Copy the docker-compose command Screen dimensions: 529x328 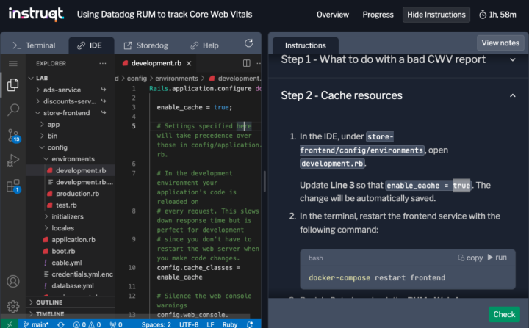point(470,258)
